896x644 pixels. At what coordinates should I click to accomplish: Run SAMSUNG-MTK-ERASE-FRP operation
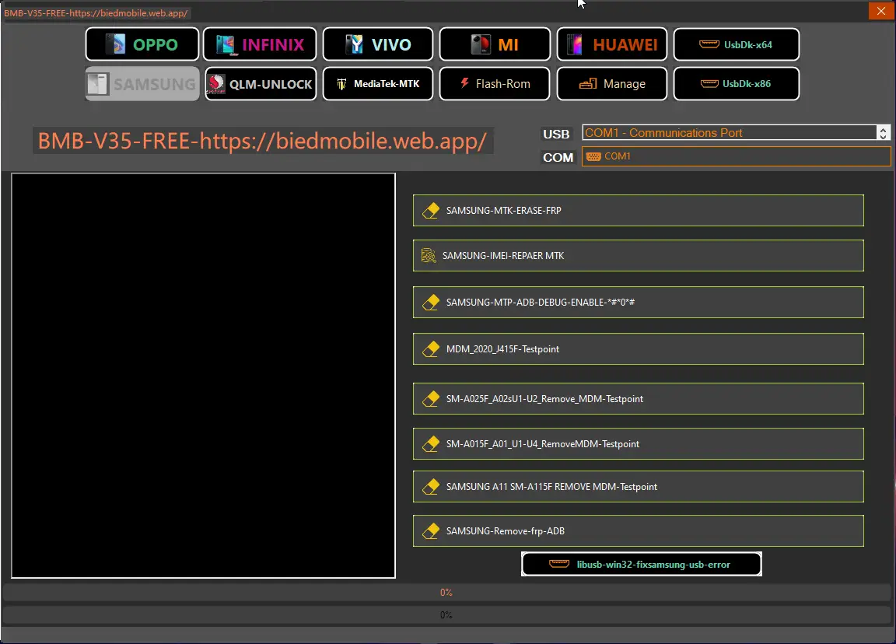click(638, 211)
